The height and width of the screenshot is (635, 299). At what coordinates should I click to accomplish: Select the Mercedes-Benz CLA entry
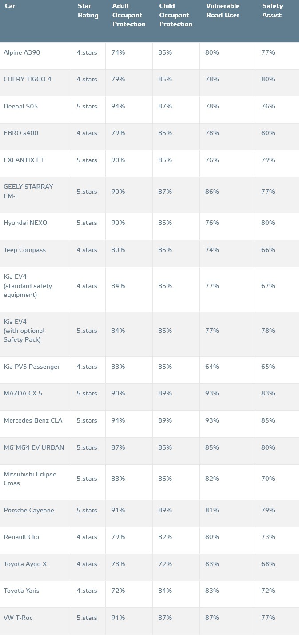point(33,420)
